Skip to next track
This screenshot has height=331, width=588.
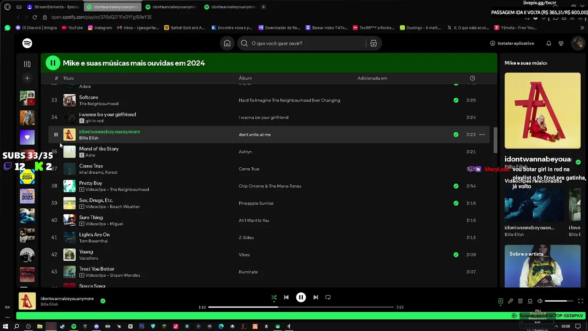click(x=316, y=297)
